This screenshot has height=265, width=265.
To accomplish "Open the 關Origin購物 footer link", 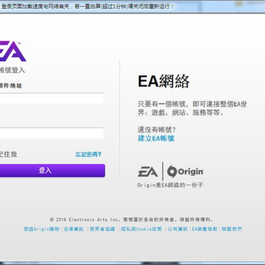I will pos(41,229).
